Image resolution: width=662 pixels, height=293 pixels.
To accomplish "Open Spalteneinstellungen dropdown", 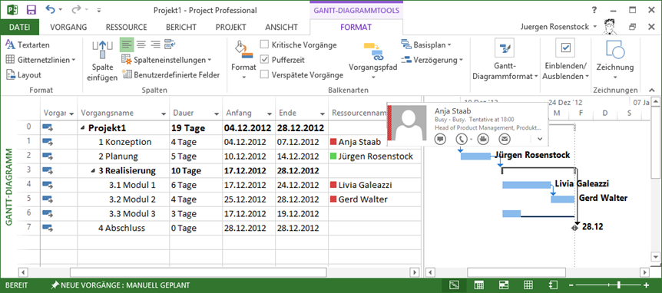I will point(167,60).
